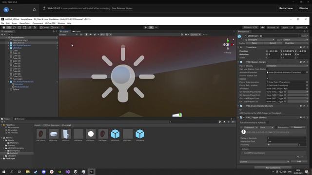
Task: Click the add (+) button in Project panel
Action: click(x=2, y=122)
